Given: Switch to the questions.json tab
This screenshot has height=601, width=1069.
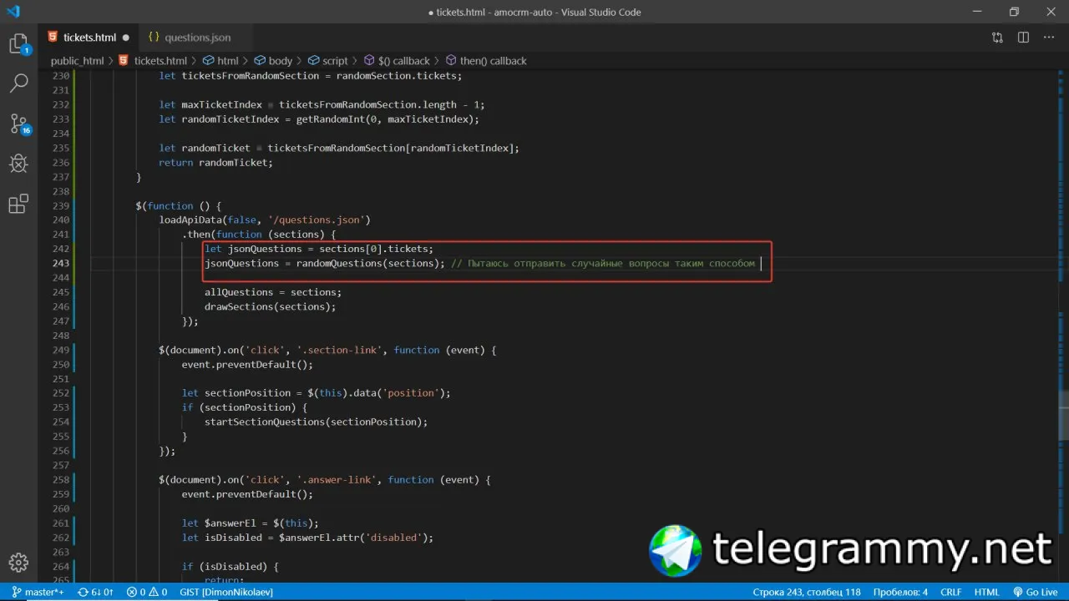Looking at the screenshot, I should (x=197, y=38).
